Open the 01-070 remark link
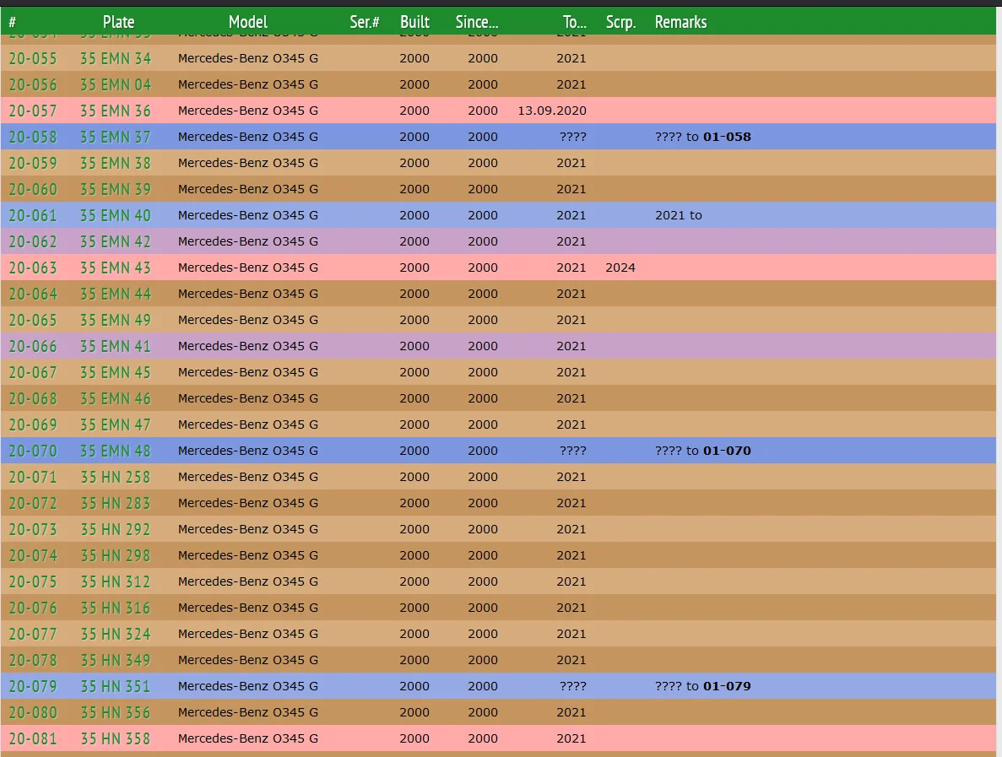Screen dimensions: 1002x757 point(726,451)
